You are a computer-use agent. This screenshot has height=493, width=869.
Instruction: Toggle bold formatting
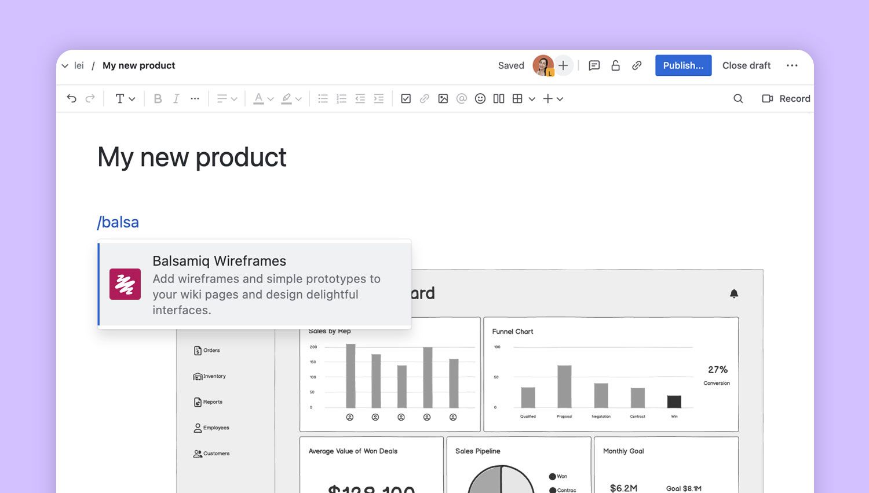[158, 98]
